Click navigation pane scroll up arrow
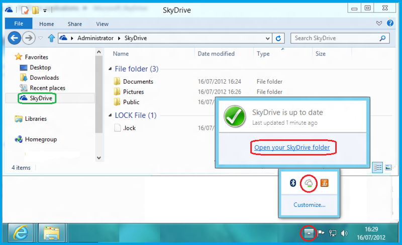The image size is (402, 245). click(98, 52)
